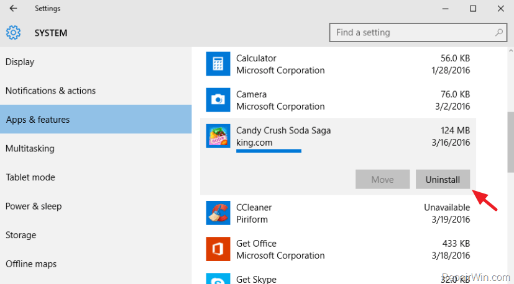Uninstall Candy Crush Soda Saga
This screenshot has width=514, height=284.
point(443,179)
